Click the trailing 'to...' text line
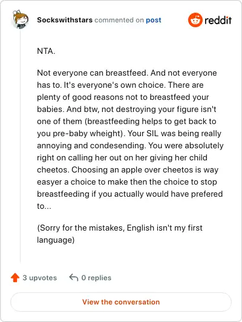Image resolution: width=242 pixels, height=322 pixels. [x=44, y=206]
